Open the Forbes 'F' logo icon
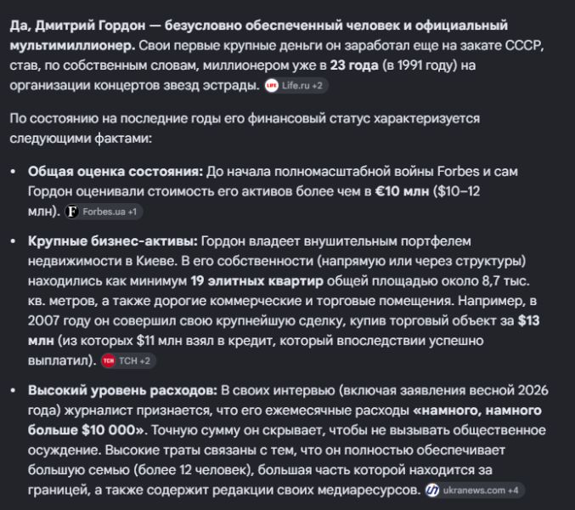This screenshot has width=575, height=510. 72,212
